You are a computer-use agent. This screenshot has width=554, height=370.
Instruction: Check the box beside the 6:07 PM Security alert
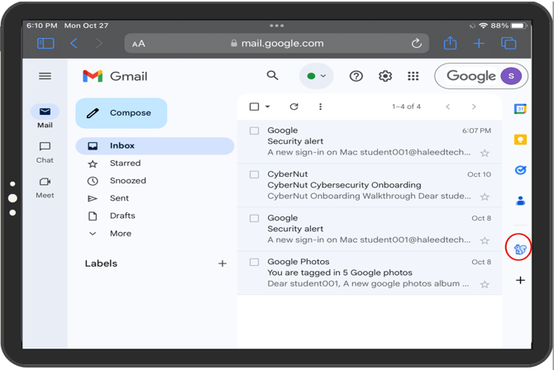click(x=255, y=130)
